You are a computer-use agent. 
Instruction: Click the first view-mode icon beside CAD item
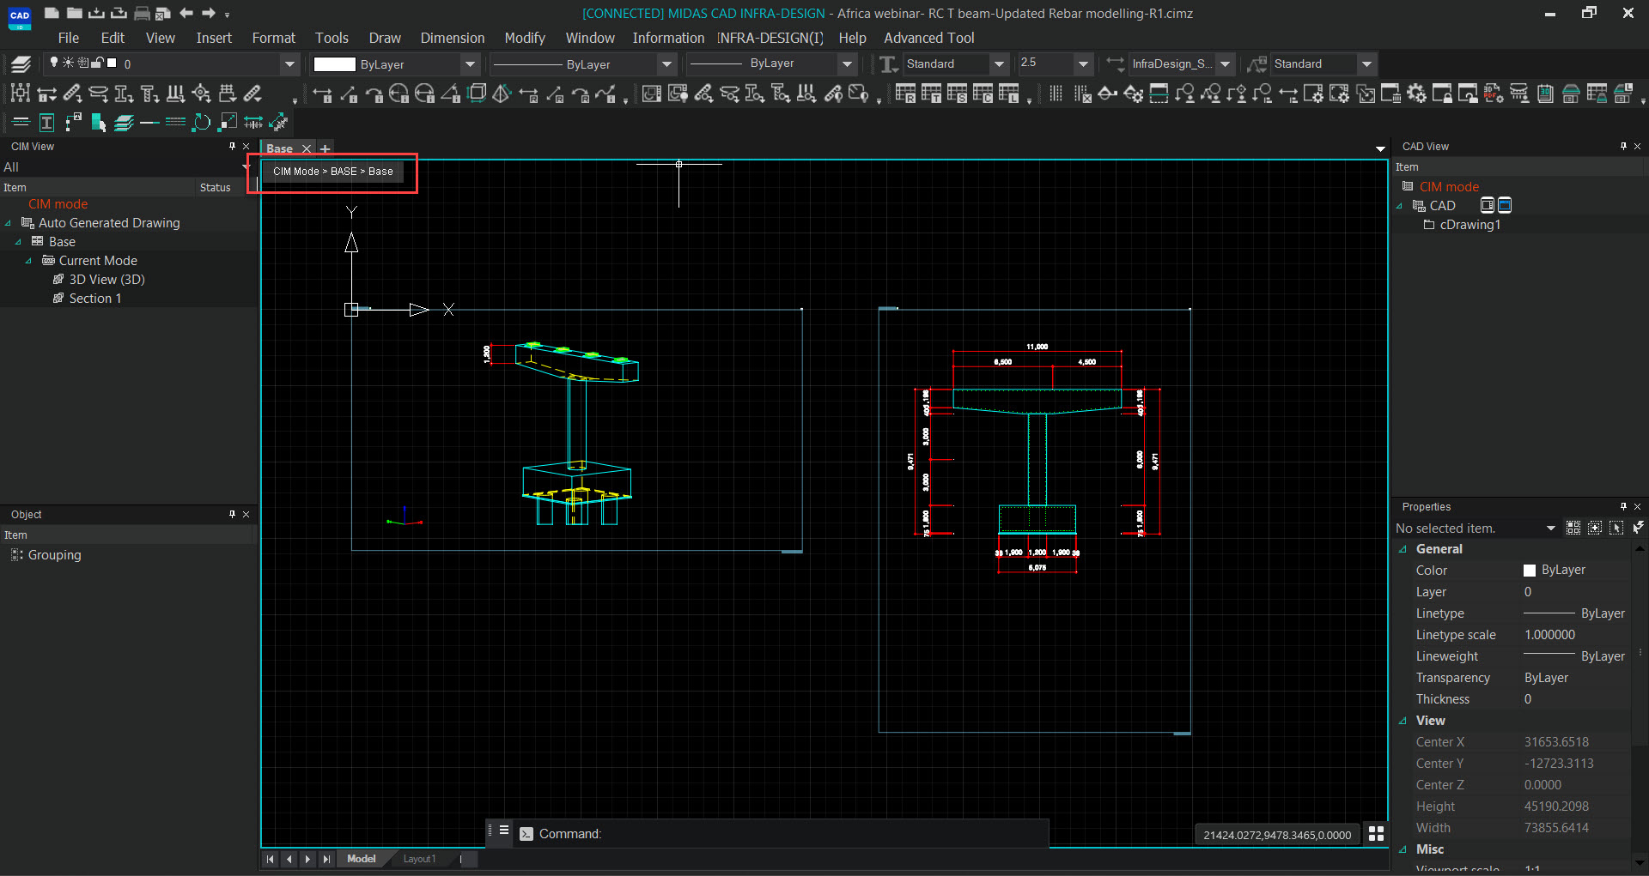coord(1488,205)
